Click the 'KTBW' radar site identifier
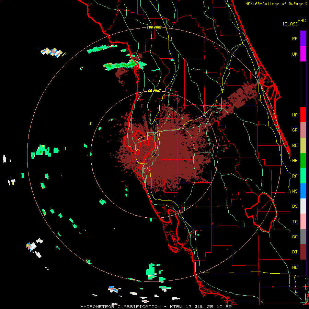Viewport: 309px width, 309px height. [176, 307]
